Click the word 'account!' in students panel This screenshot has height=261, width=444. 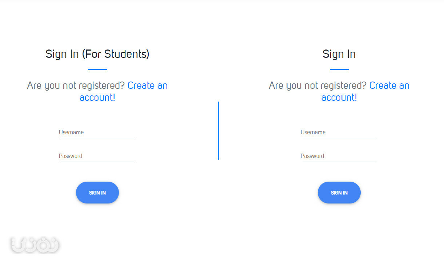(x=97, y=98)
